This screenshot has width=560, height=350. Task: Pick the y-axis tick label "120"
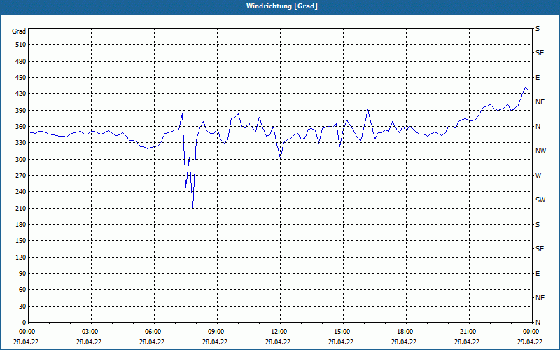(x=21, y=257)
